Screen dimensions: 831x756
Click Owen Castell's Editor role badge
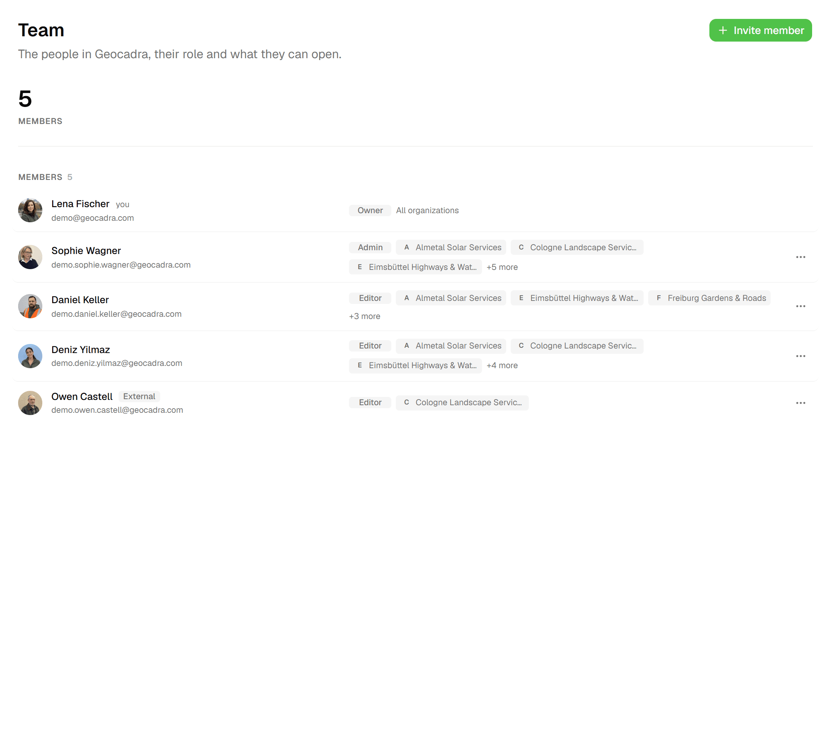370,402
